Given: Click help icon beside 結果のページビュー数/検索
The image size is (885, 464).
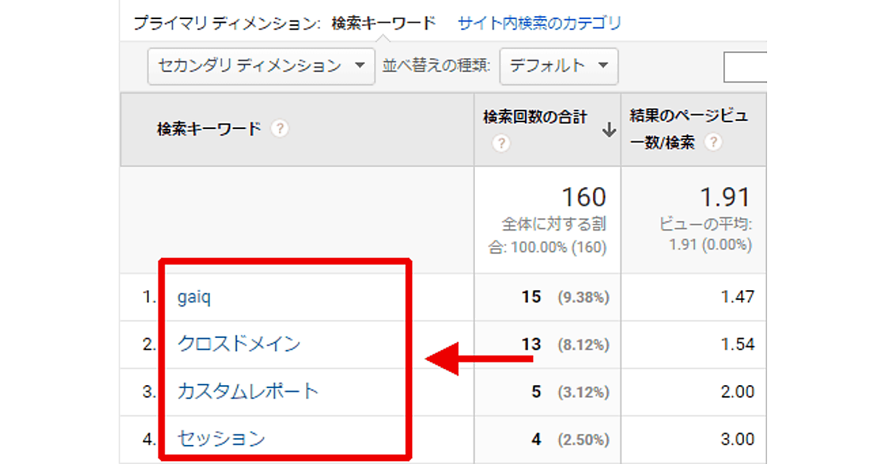Looking at the screenshot, I should pos(712,143).
